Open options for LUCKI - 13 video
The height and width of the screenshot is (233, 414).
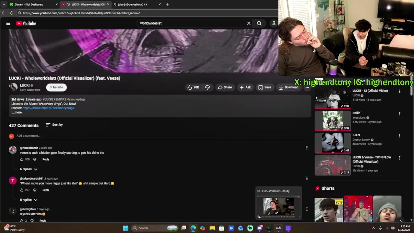point(399,92)
